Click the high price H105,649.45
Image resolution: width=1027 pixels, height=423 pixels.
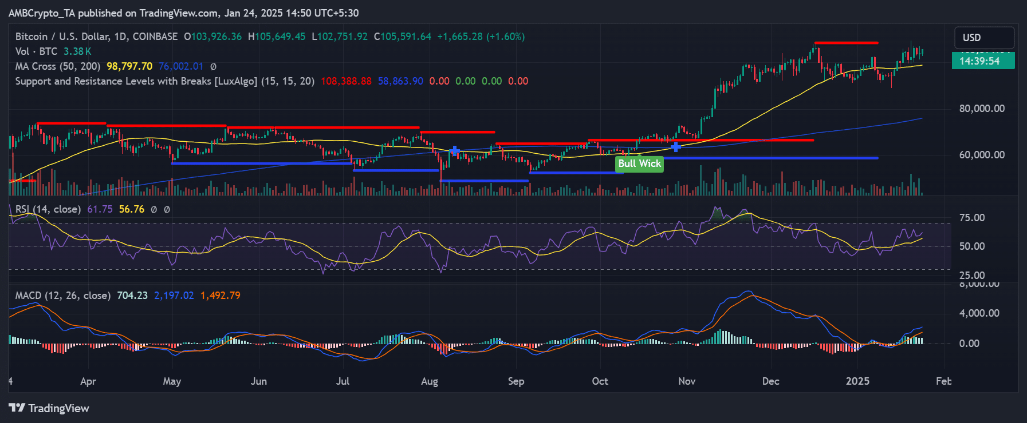[x=277, y=37]
